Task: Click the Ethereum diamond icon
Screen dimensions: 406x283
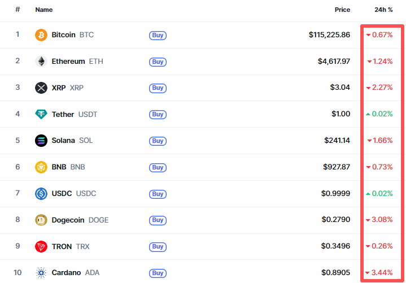Action: point(41,62)
